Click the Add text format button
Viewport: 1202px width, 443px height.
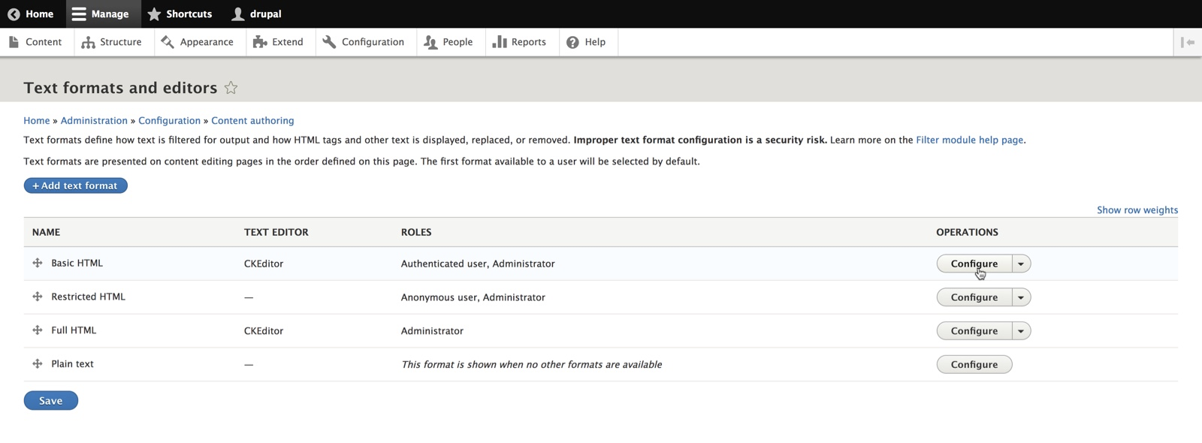[x=75, y=185]
